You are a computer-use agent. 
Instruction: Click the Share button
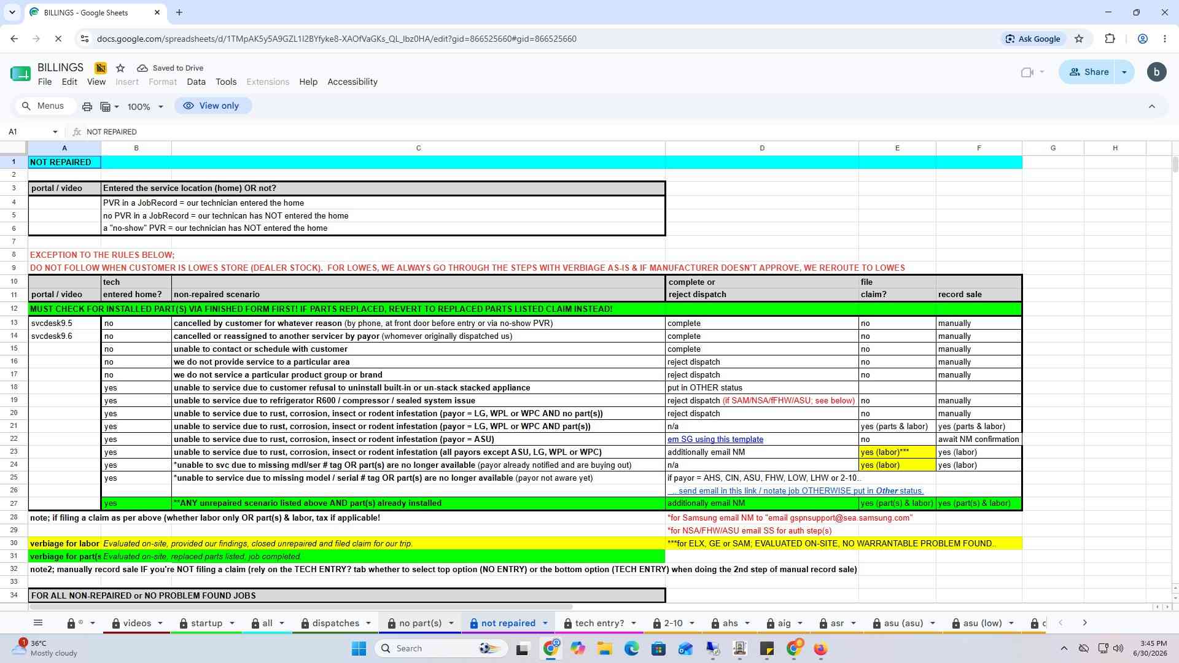[1088, 72]
